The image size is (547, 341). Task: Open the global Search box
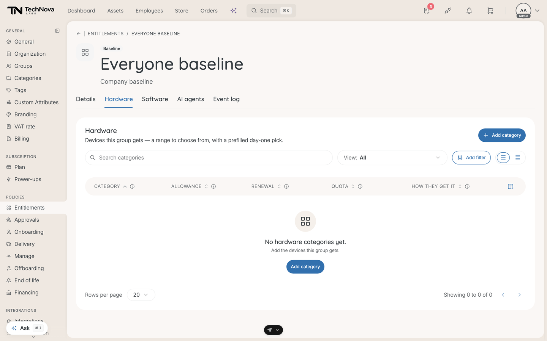271,11
